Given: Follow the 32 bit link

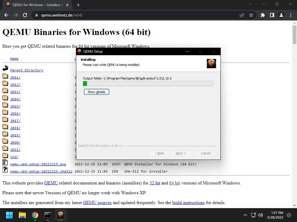Looking at the screenshot, I should point(155,183).
